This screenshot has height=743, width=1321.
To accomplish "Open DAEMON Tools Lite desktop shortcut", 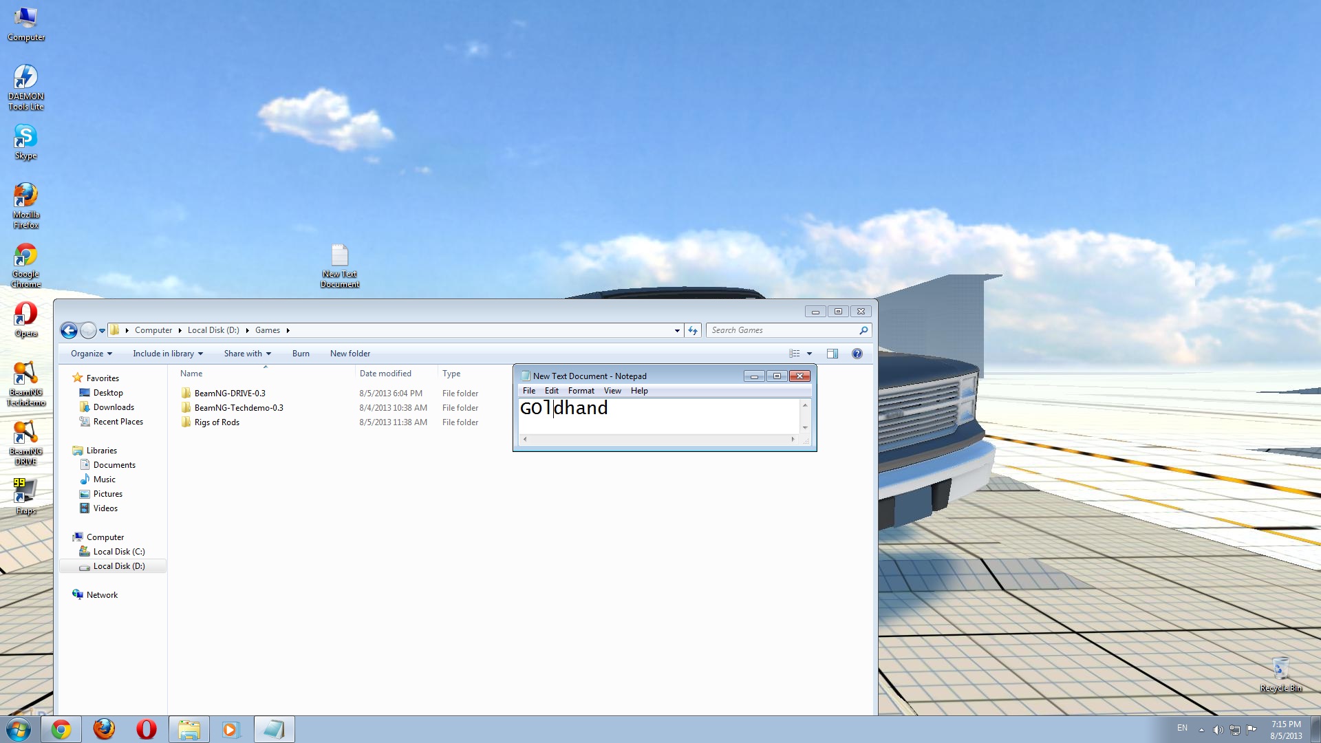I will (26, 87).
